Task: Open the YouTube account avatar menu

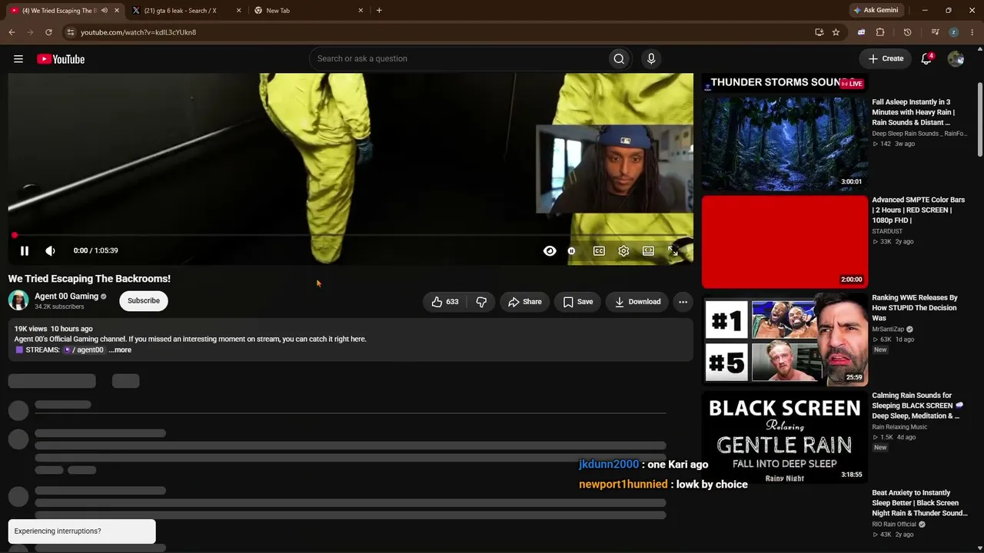Action: point(956,58)
